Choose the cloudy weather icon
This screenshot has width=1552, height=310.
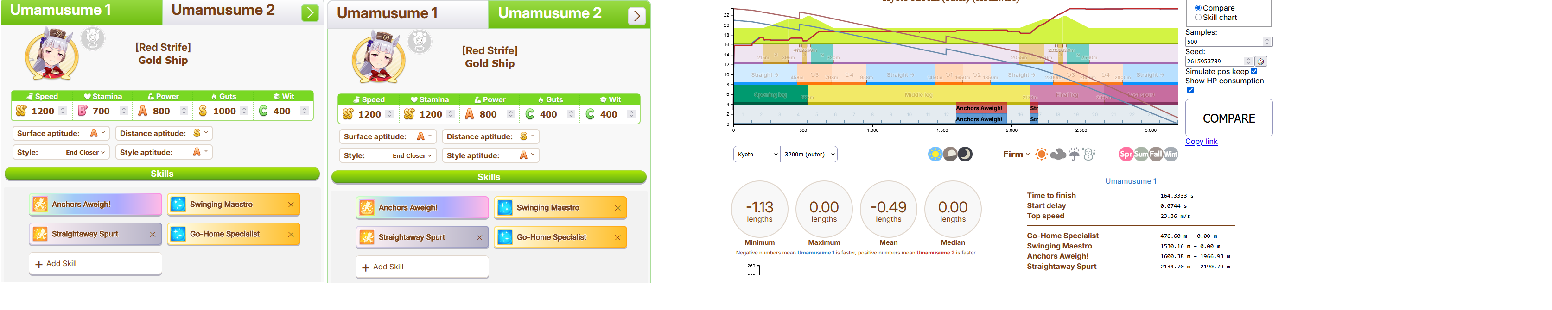point(1058,155)
